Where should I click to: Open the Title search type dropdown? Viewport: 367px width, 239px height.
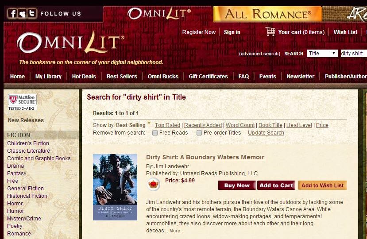(322, 54)
